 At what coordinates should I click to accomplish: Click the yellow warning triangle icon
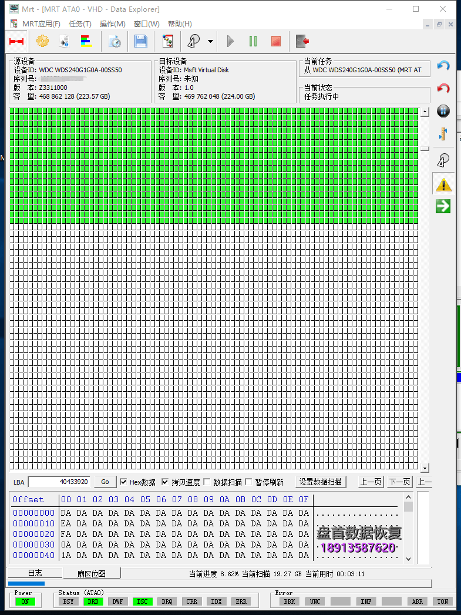(x=443, y=184)
